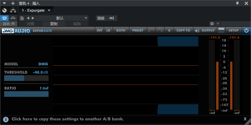The height and width of the screenshot is (125, 251).
Task: Click the left orange level meter
Action: click(x=217, y=86)
